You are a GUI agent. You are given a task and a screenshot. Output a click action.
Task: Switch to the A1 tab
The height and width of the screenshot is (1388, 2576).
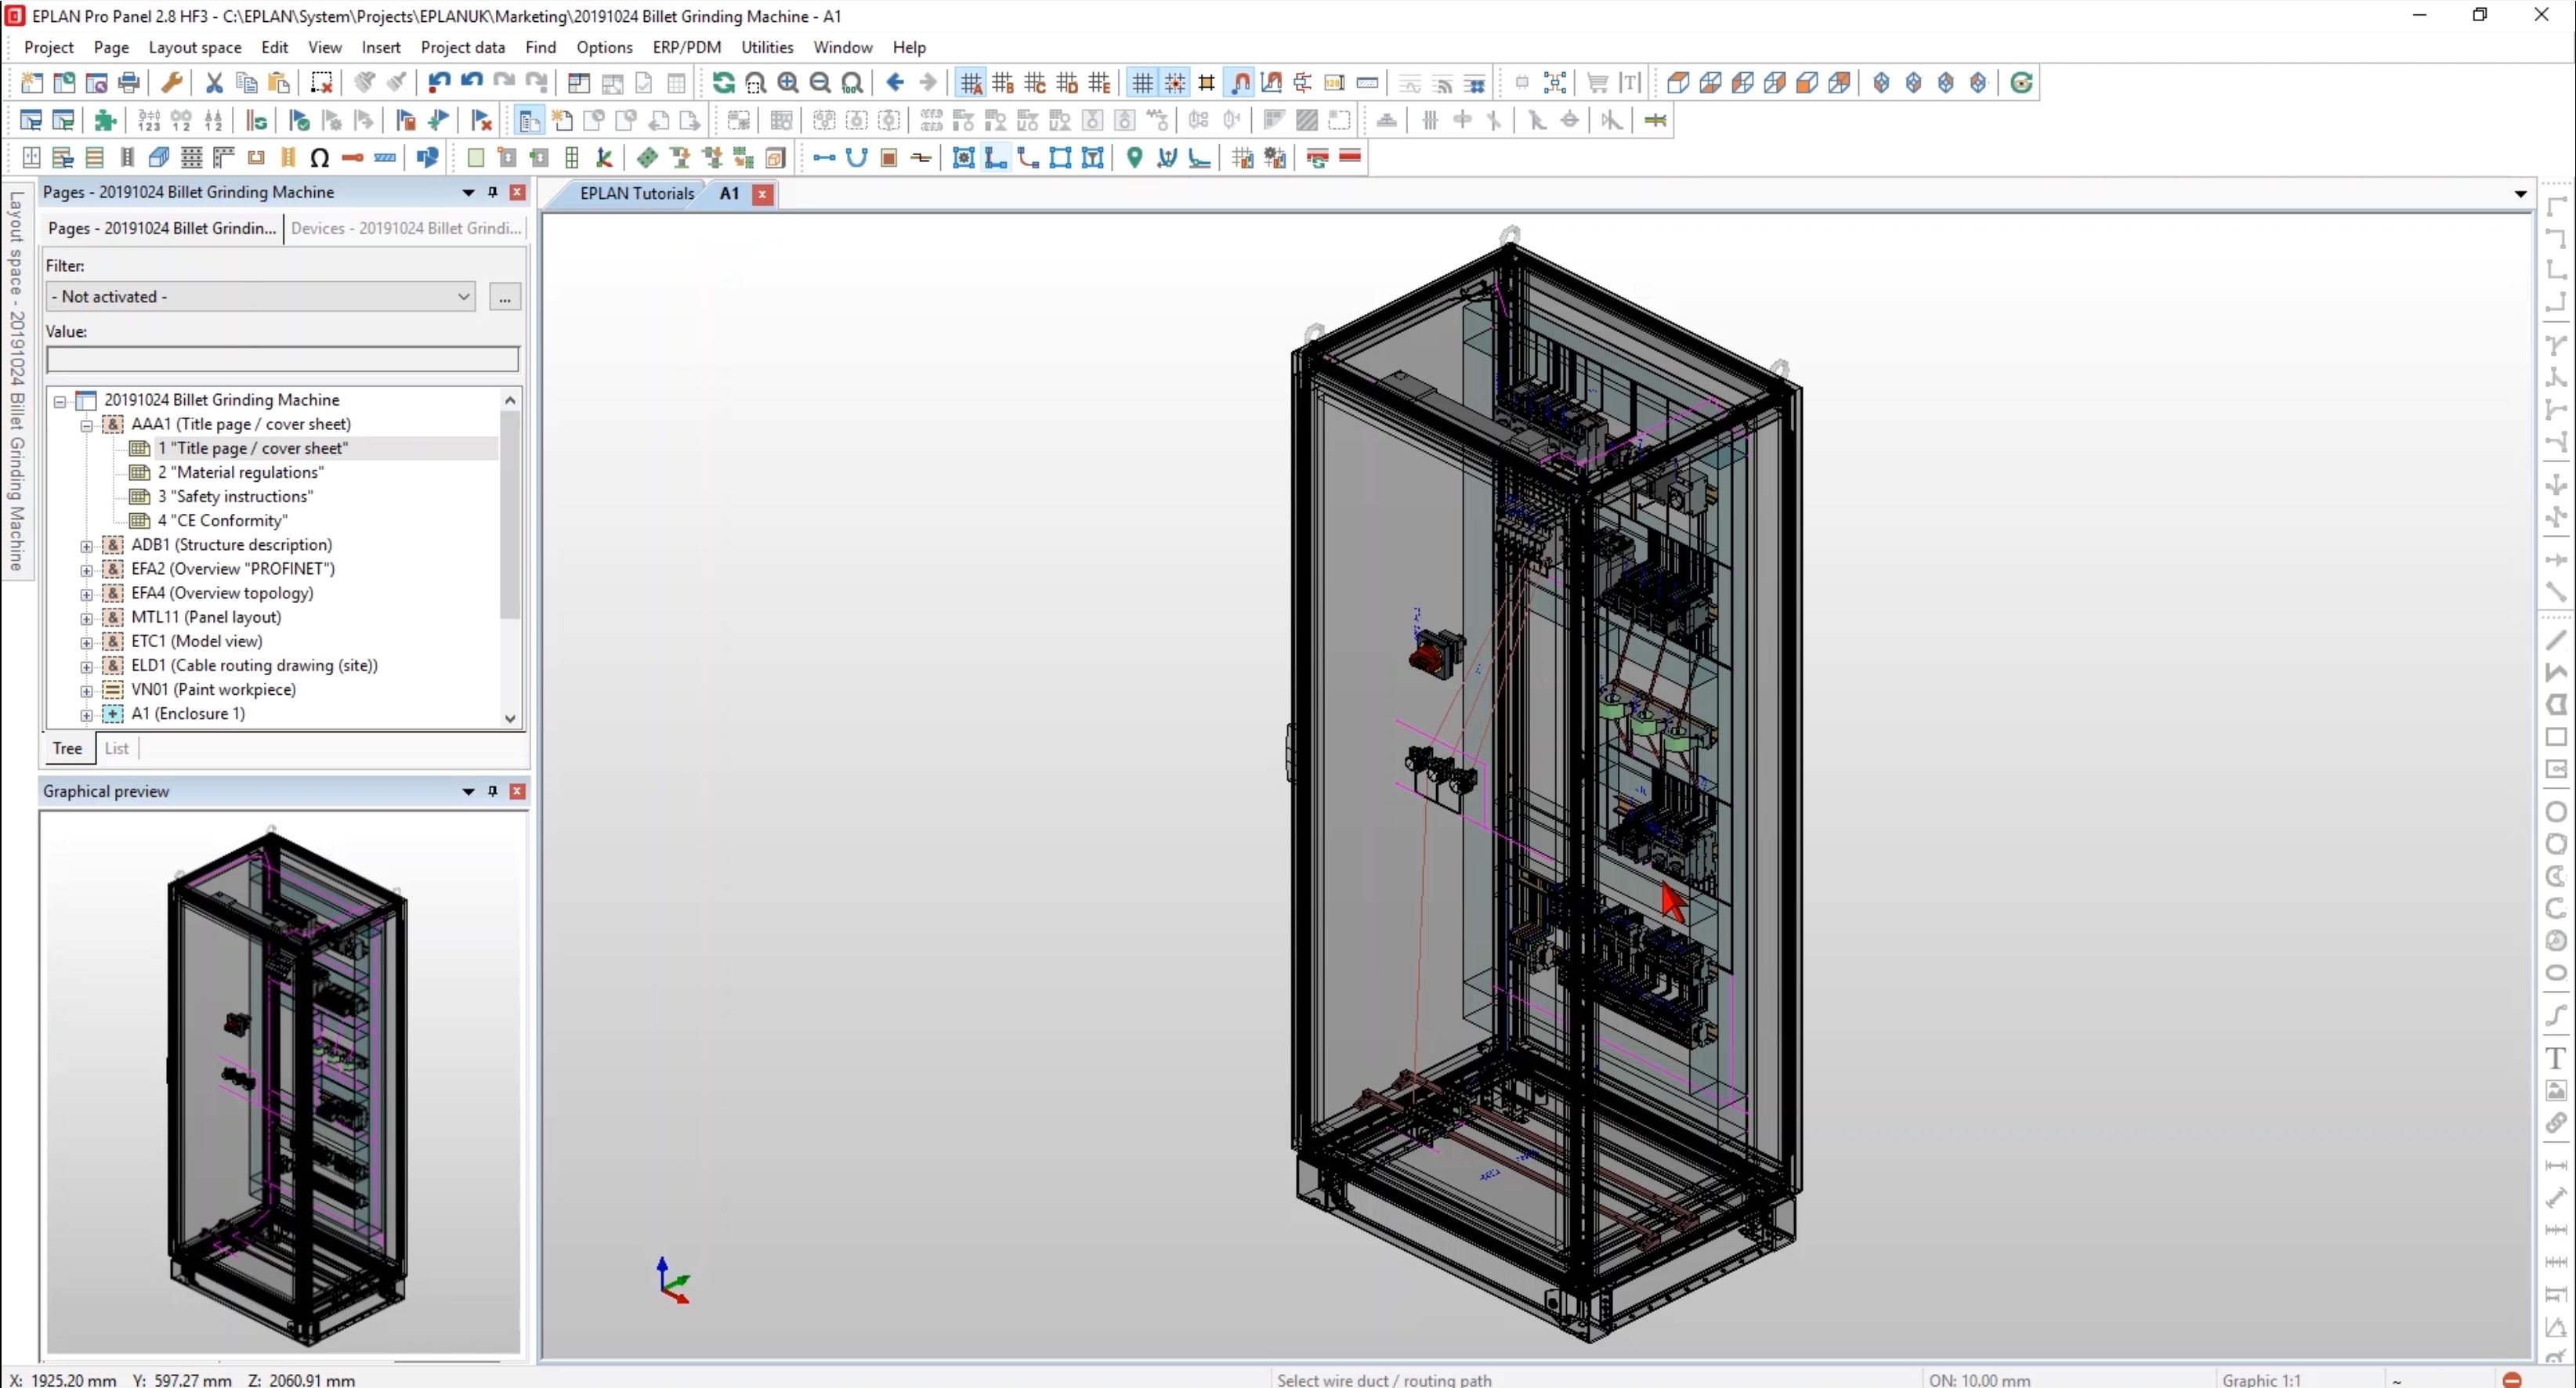(726, 193)
